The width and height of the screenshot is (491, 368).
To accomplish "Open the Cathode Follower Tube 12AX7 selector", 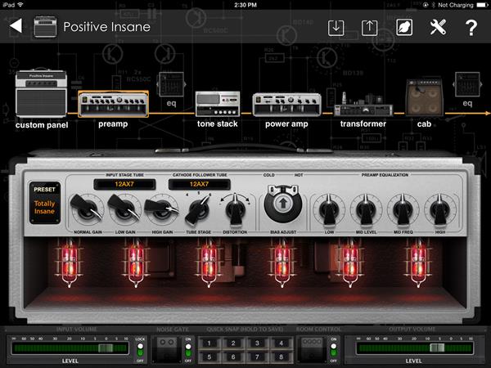I will pos(199,184).
